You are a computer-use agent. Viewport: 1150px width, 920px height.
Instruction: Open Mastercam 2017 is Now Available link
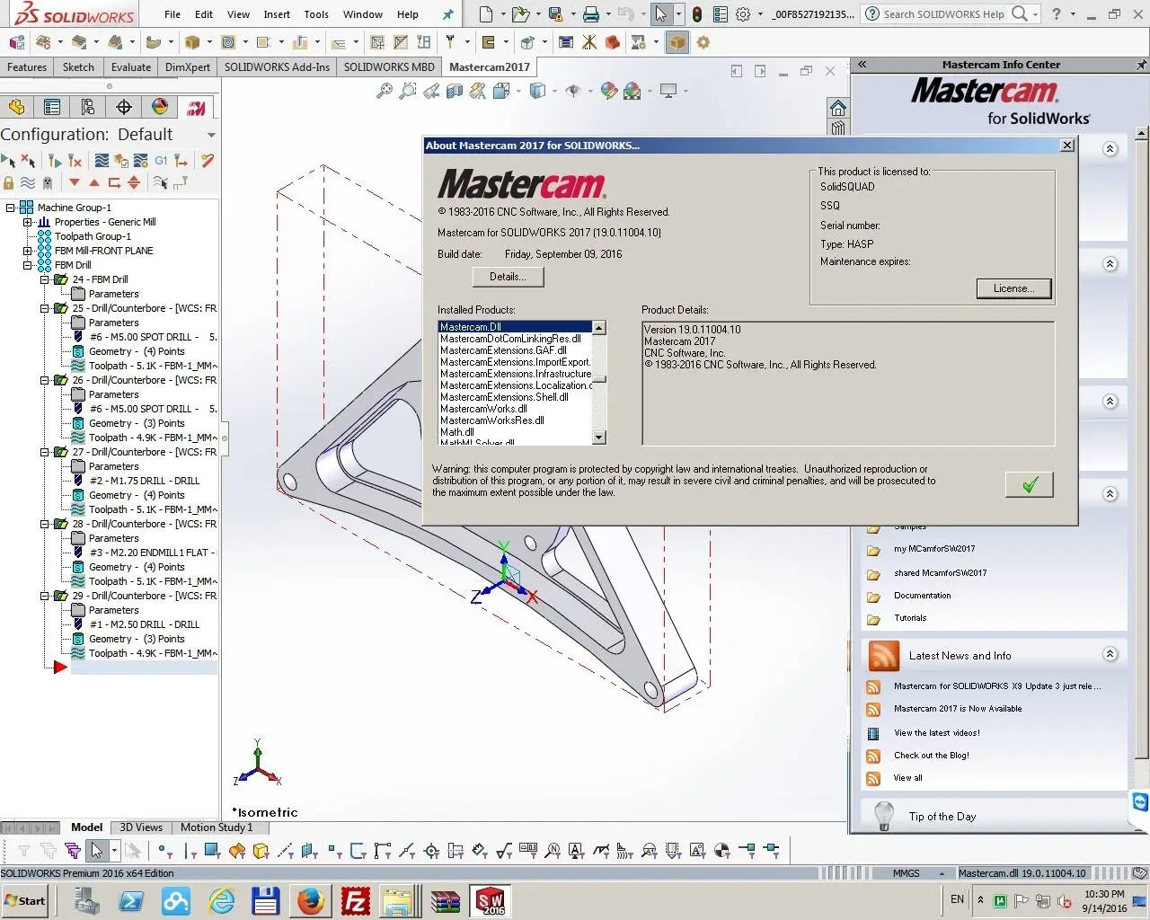click(958, 709)
